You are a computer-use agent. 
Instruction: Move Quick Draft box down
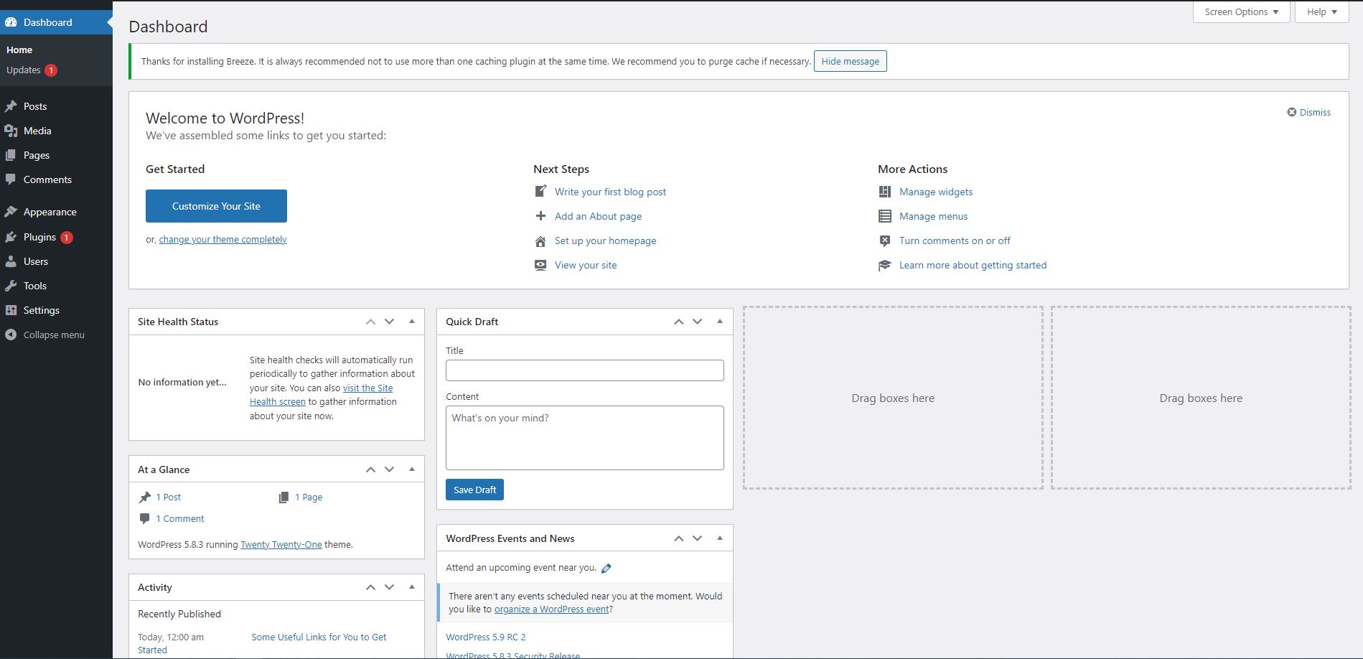698,322
